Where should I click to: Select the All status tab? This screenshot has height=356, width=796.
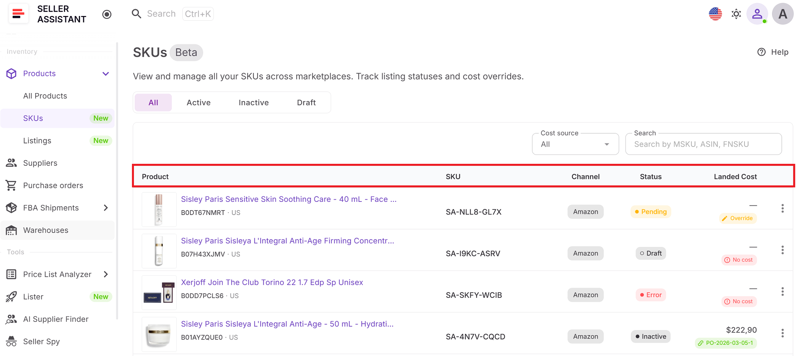click(x=154, y=103)
